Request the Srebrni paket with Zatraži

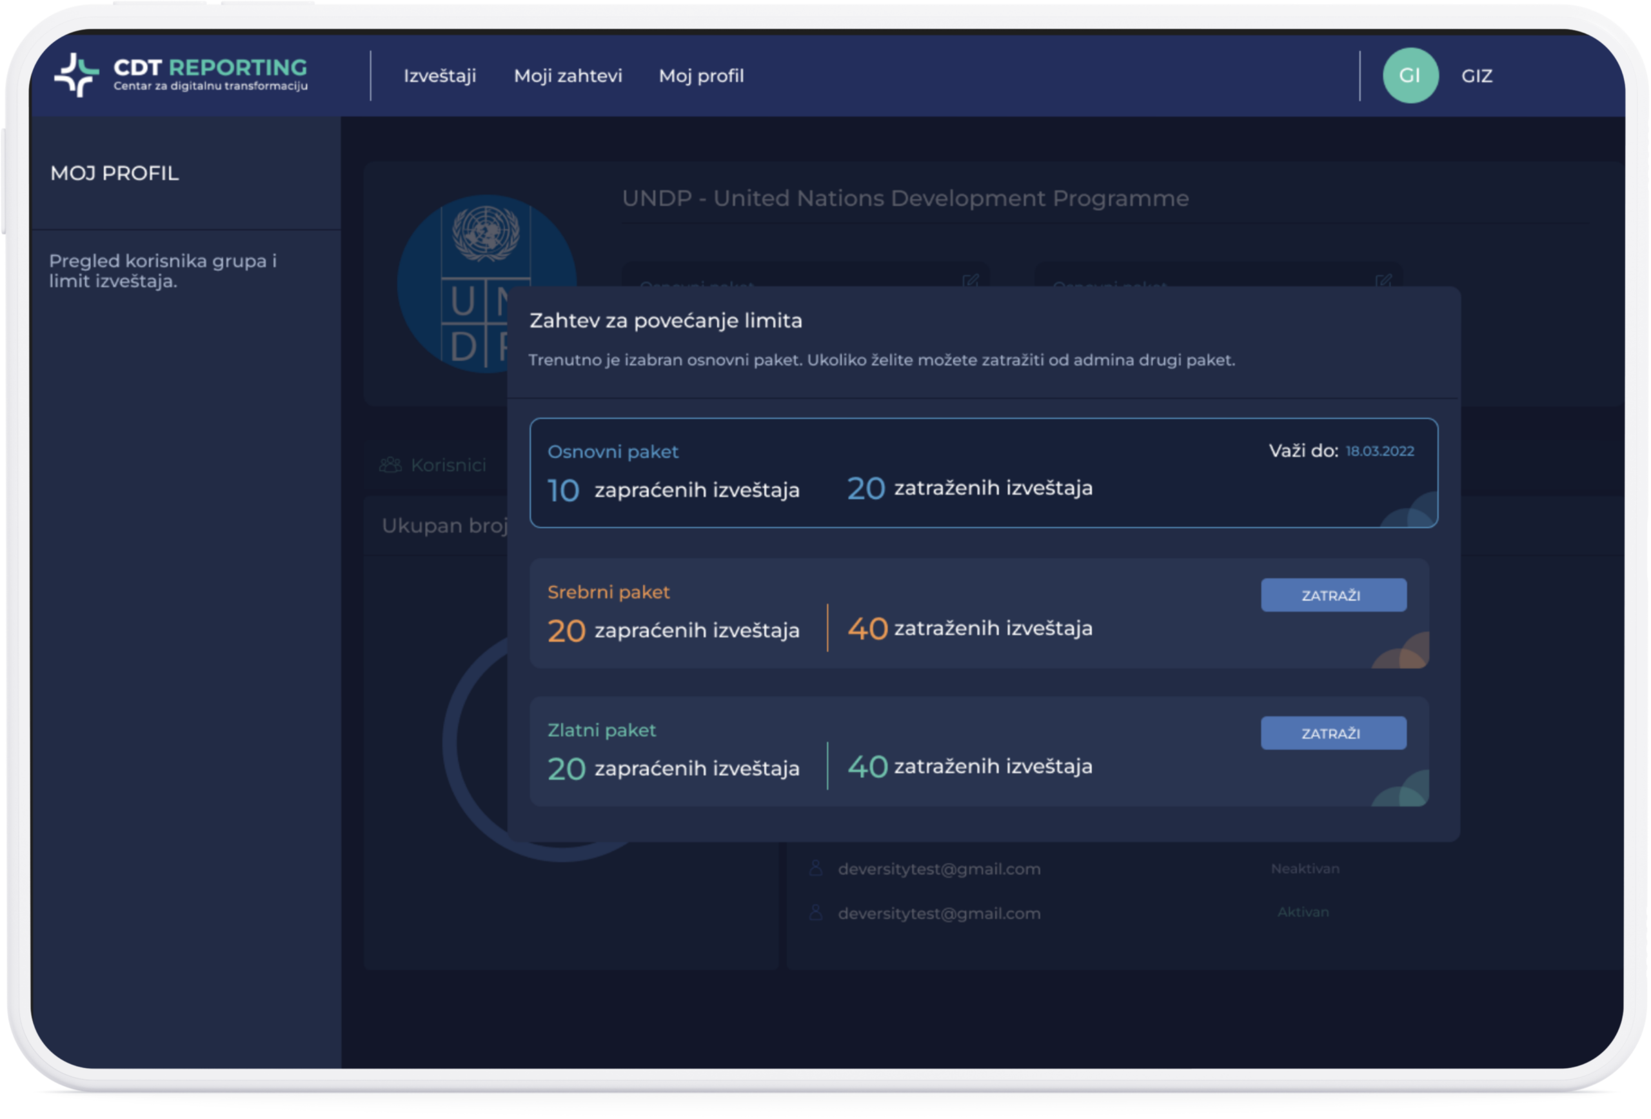pyautogui.click(x=1333, y=595)
